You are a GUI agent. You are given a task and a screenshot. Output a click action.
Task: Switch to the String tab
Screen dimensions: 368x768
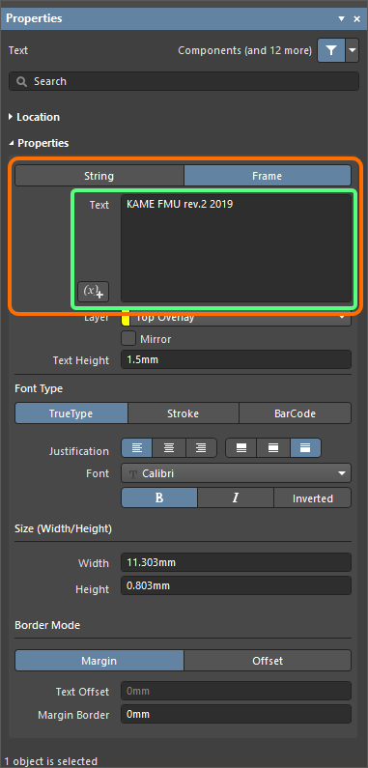pyautogui.click(x=99, y=176)
